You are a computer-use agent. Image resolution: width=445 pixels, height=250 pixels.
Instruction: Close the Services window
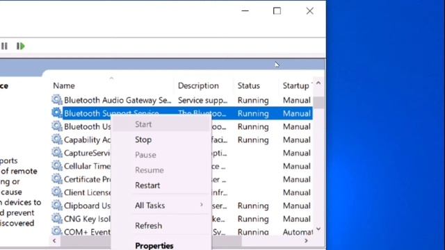point(309,11)
